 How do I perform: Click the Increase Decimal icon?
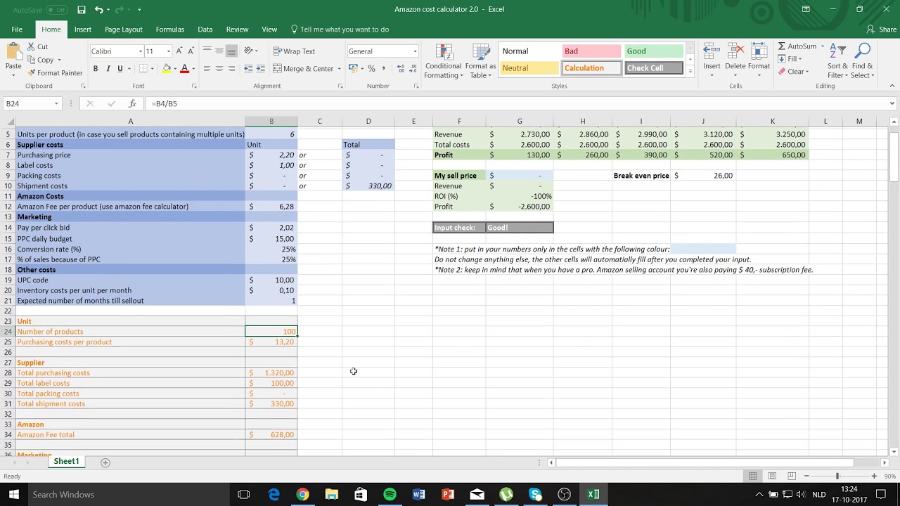coord(401,69)
